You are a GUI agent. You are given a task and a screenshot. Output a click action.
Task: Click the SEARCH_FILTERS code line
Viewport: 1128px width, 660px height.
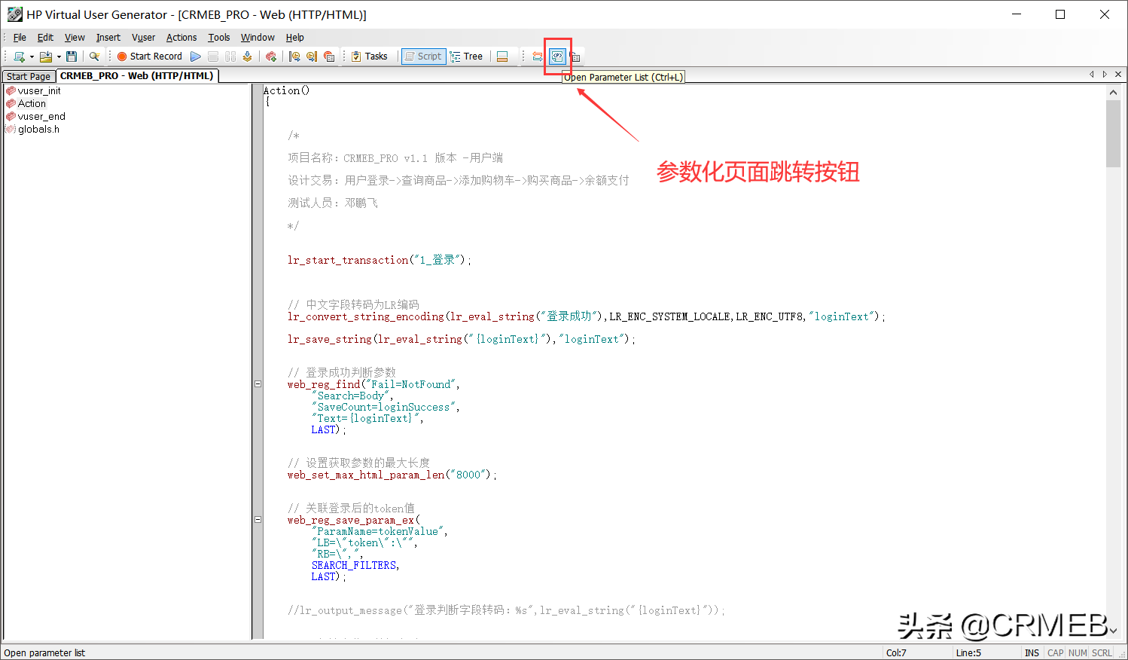click(x=355, y=565)
